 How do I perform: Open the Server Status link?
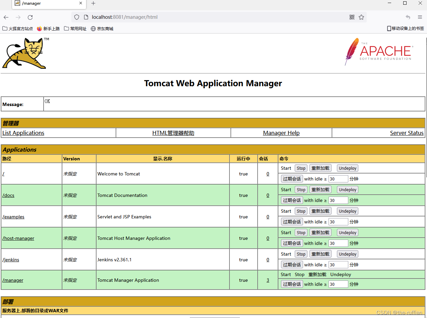(x=407, y=133)
